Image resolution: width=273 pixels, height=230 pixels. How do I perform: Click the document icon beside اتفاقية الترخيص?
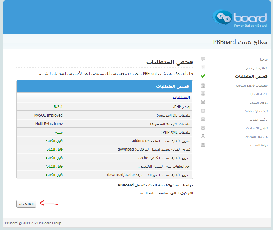coord(203,68)
